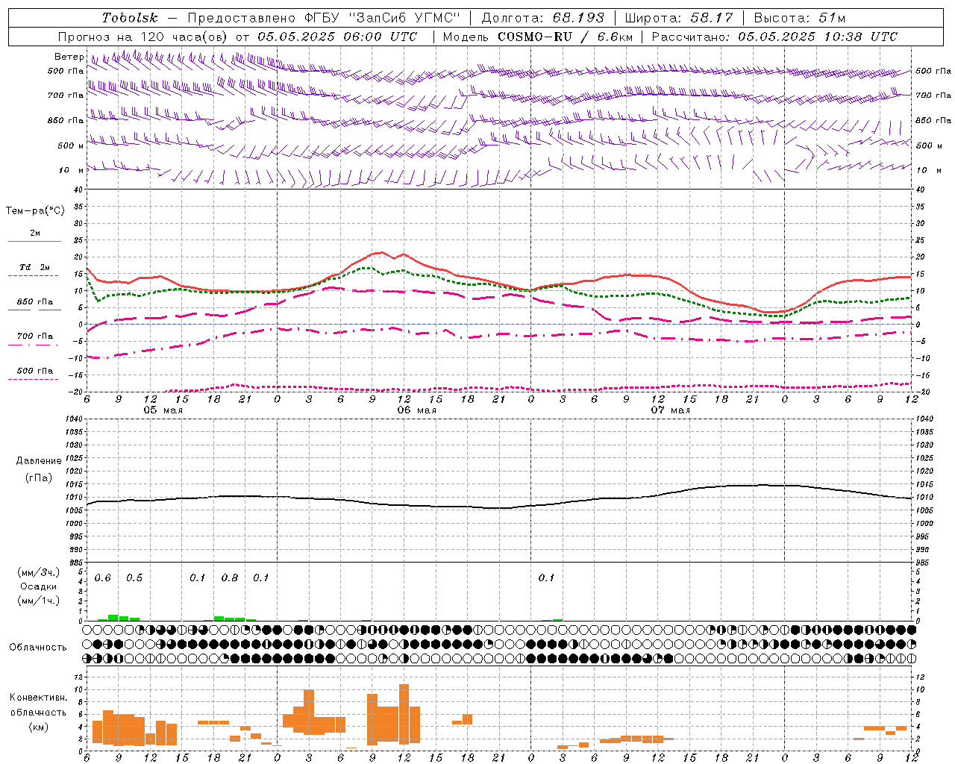This screenshot has height=764, width=955.
Task: Select the Рассчитано 05.05.2025 10:38 UTC timestamp
Action: tap(774, 37)
